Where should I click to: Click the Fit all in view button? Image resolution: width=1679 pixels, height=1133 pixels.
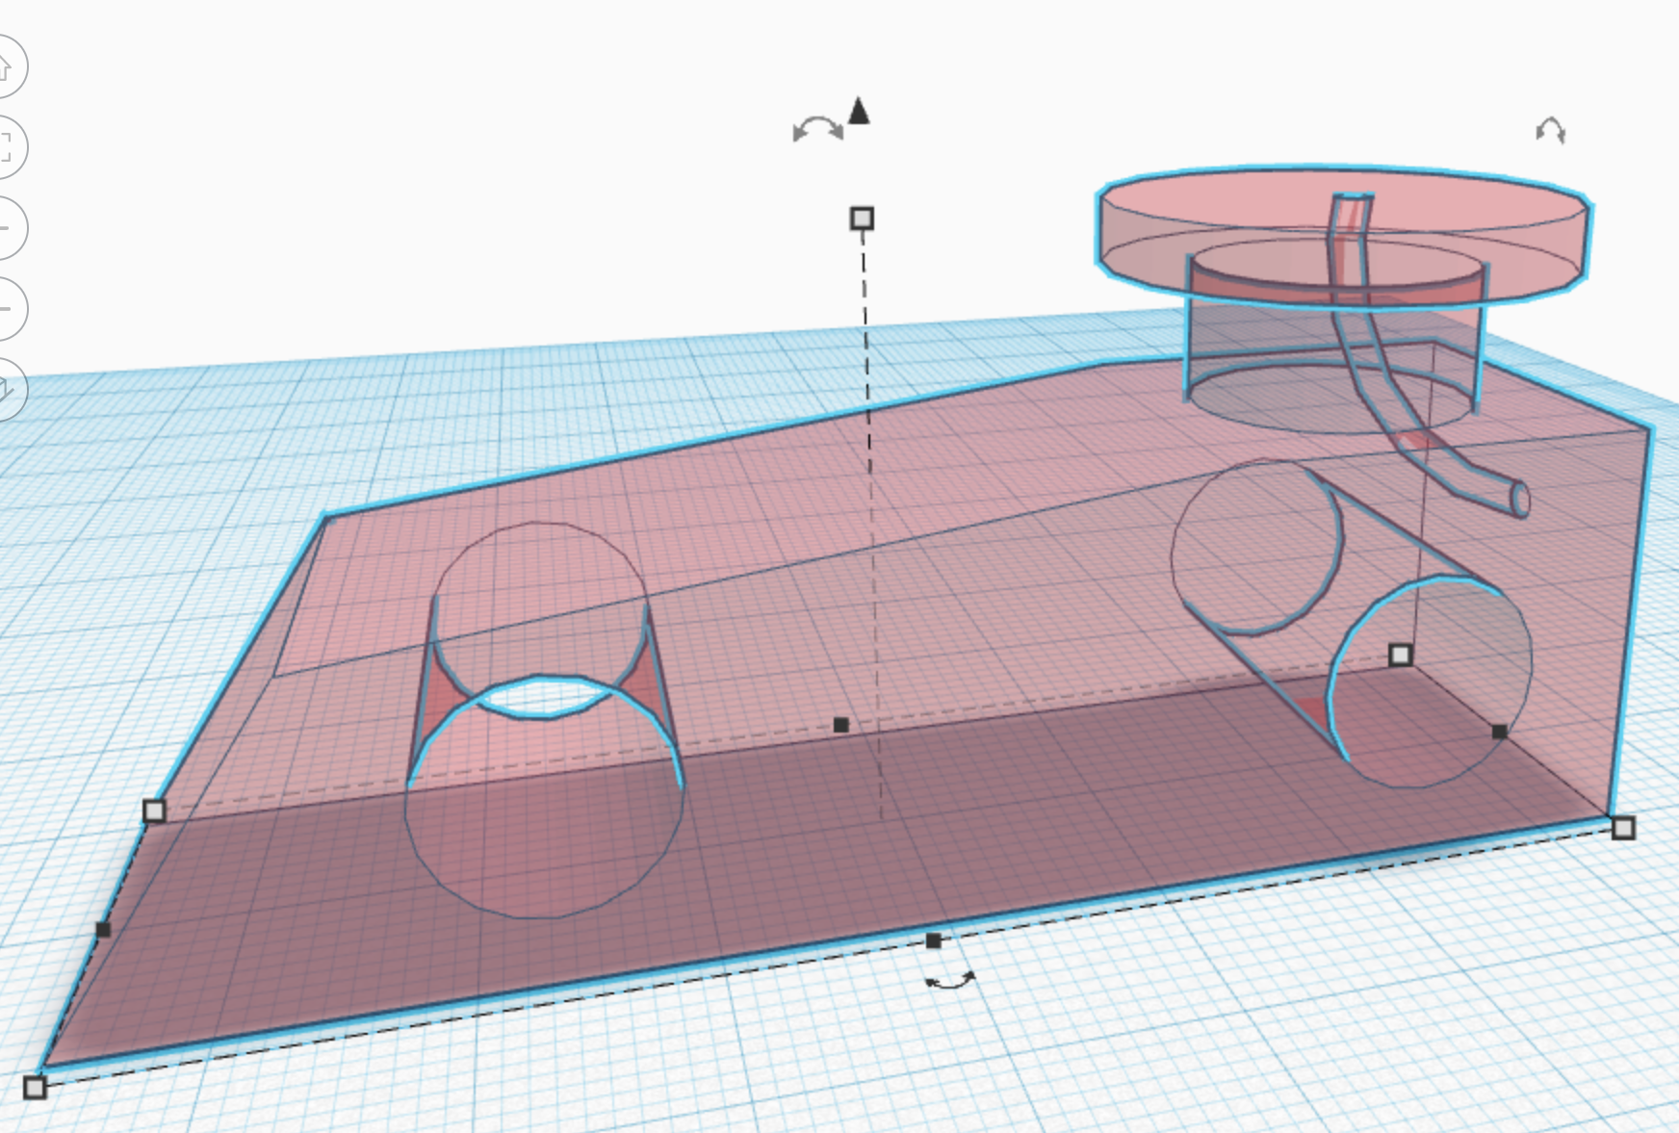[x=5, y=147]
